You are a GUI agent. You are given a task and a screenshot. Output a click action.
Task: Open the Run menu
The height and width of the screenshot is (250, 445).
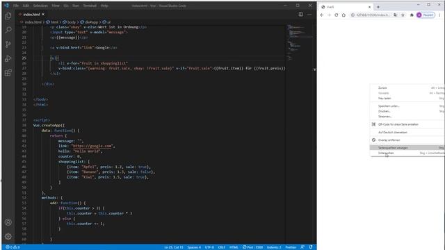click(x=76, y=6)
